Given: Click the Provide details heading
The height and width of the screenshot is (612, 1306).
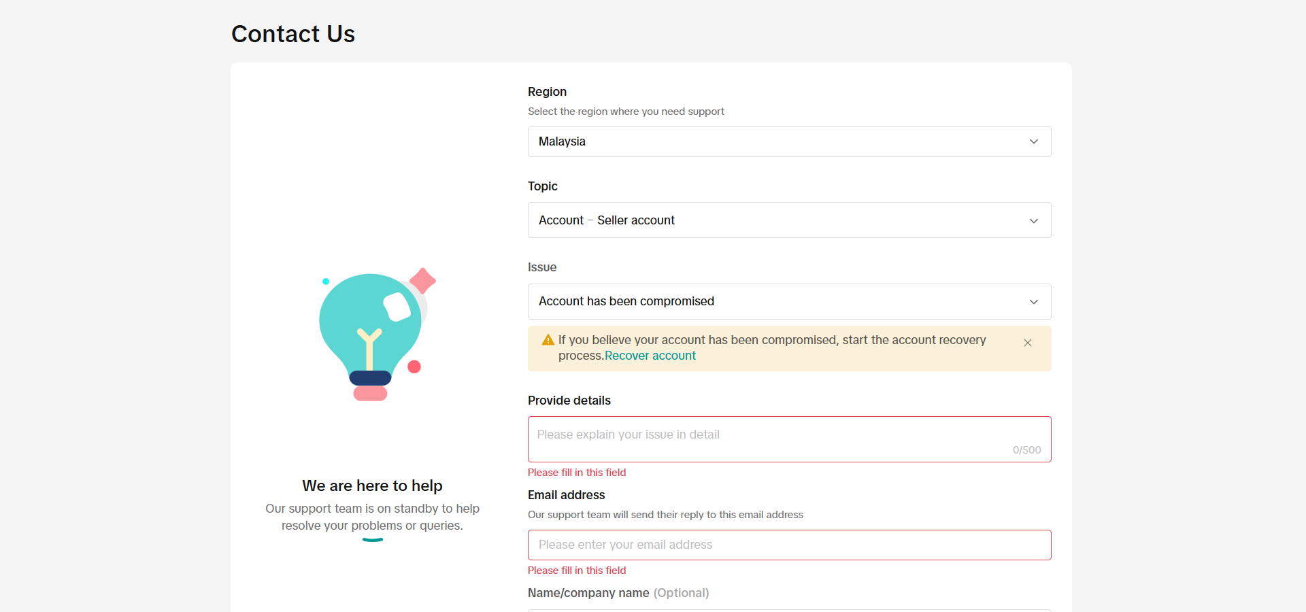Looking at the screenshot, I should [x=569, y=401].
